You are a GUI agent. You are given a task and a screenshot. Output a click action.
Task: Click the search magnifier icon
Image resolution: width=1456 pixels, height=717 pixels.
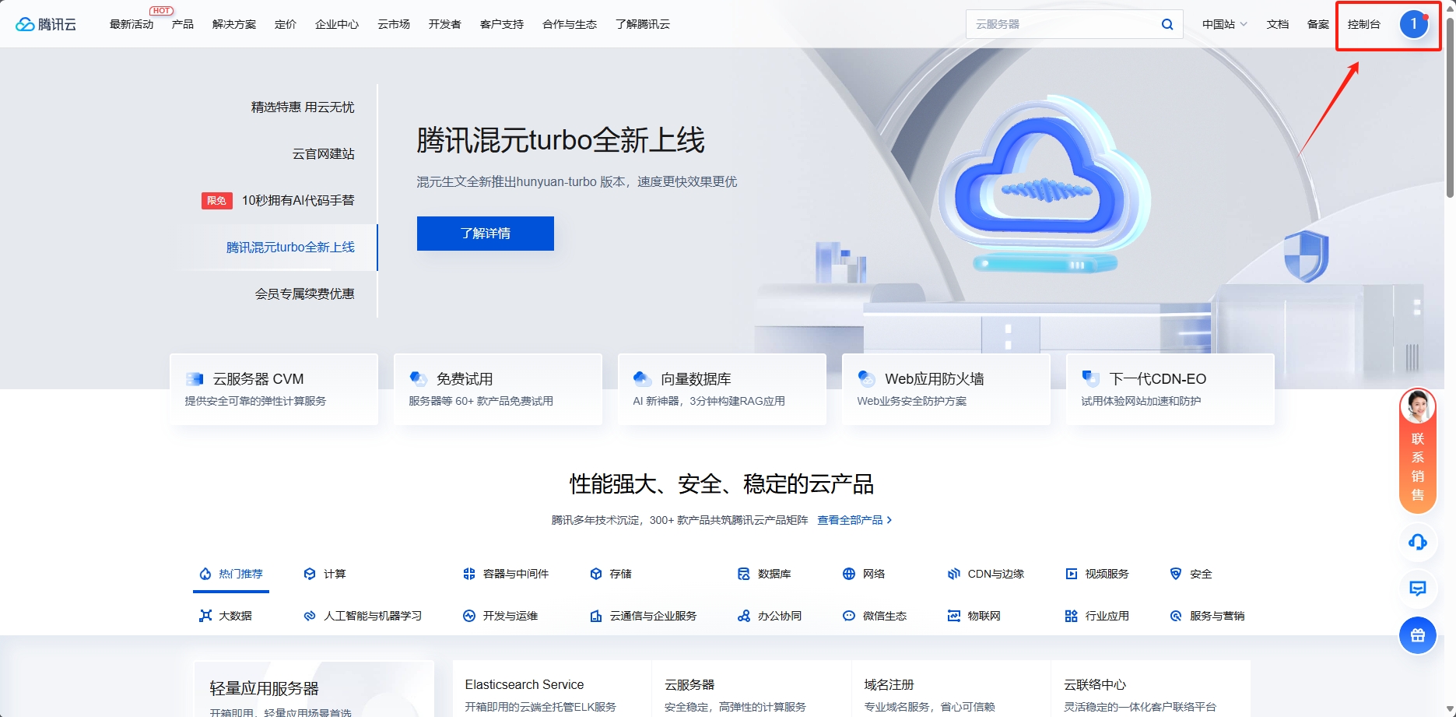click(x=1166, y=23)
